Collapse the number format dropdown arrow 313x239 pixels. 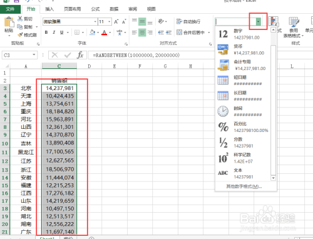coord(259,21)
